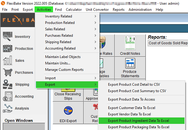The height and width of the screenshot is (130, 188).
Task: Open the Unit Convertor menu
Action: point(97,10)
